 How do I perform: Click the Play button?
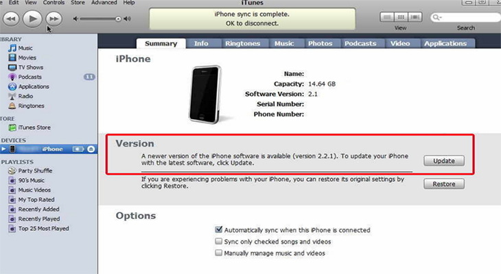coord(32,18)
